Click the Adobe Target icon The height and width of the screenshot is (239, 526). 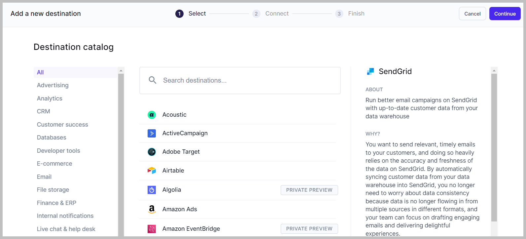click(152, 152)
